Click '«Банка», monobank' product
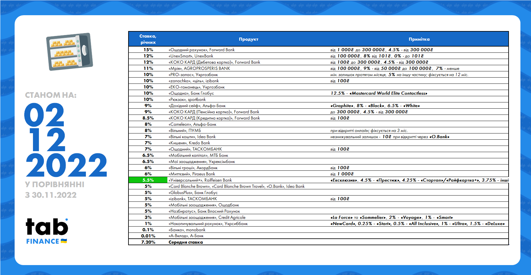The image size is (531, 275). click(187, 230)
